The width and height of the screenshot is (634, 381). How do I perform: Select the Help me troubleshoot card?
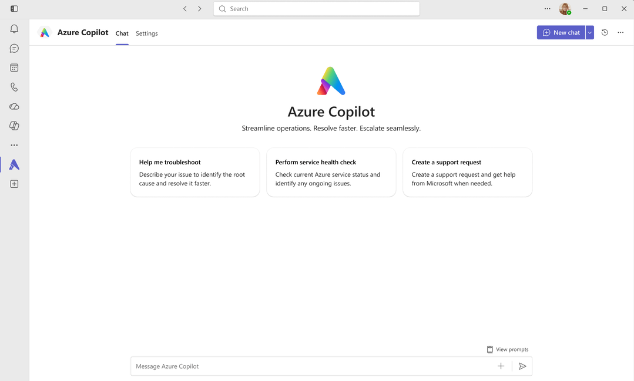point(195,172)
